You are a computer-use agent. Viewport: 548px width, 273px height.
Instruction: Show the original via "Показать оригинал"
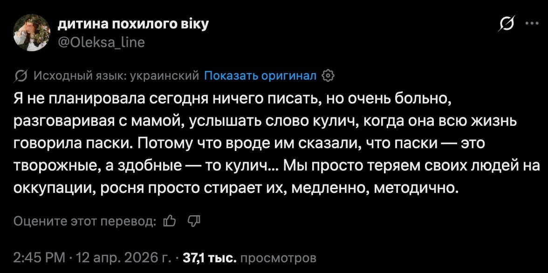pyautogui.click(x=260, y=75)
